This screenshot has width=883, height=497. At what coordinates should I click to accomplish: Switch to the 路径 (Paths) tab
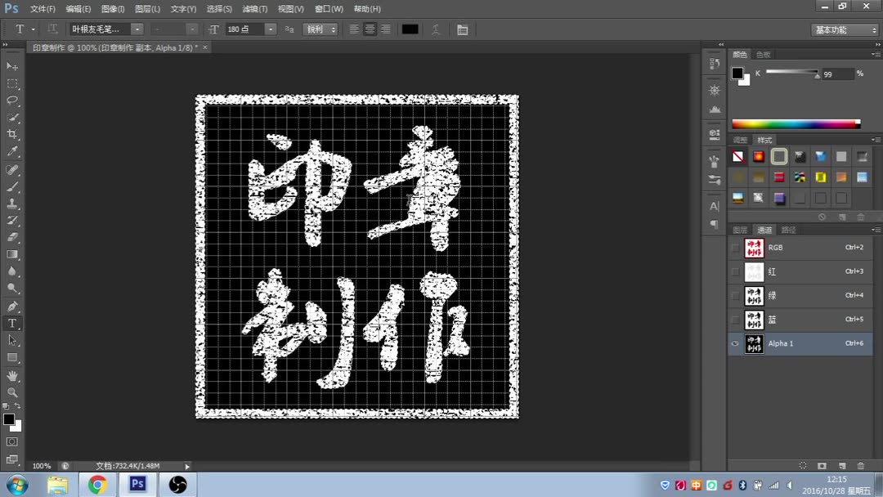(x=787, y=230)
